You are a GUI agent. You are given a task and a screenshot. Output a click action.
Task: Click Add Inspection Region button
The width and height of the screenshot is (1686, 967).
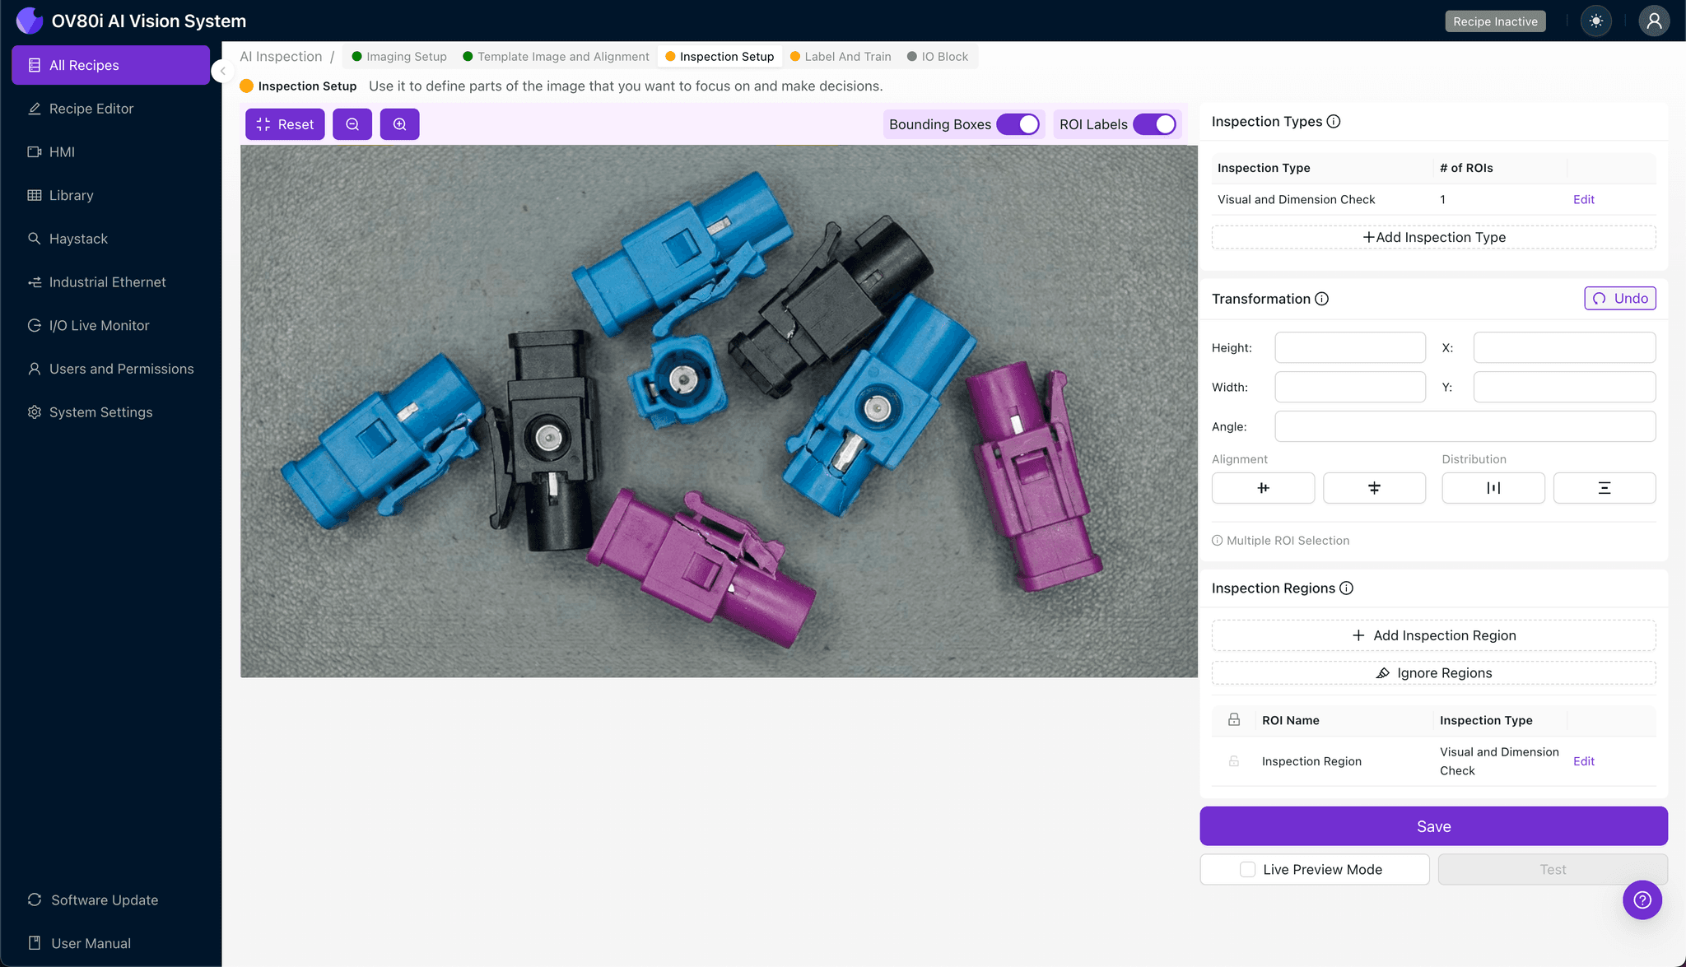coord(1433,635)
